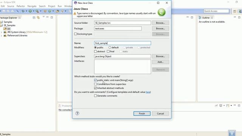
Task: Open the Project menu
Action: (51, 6)
